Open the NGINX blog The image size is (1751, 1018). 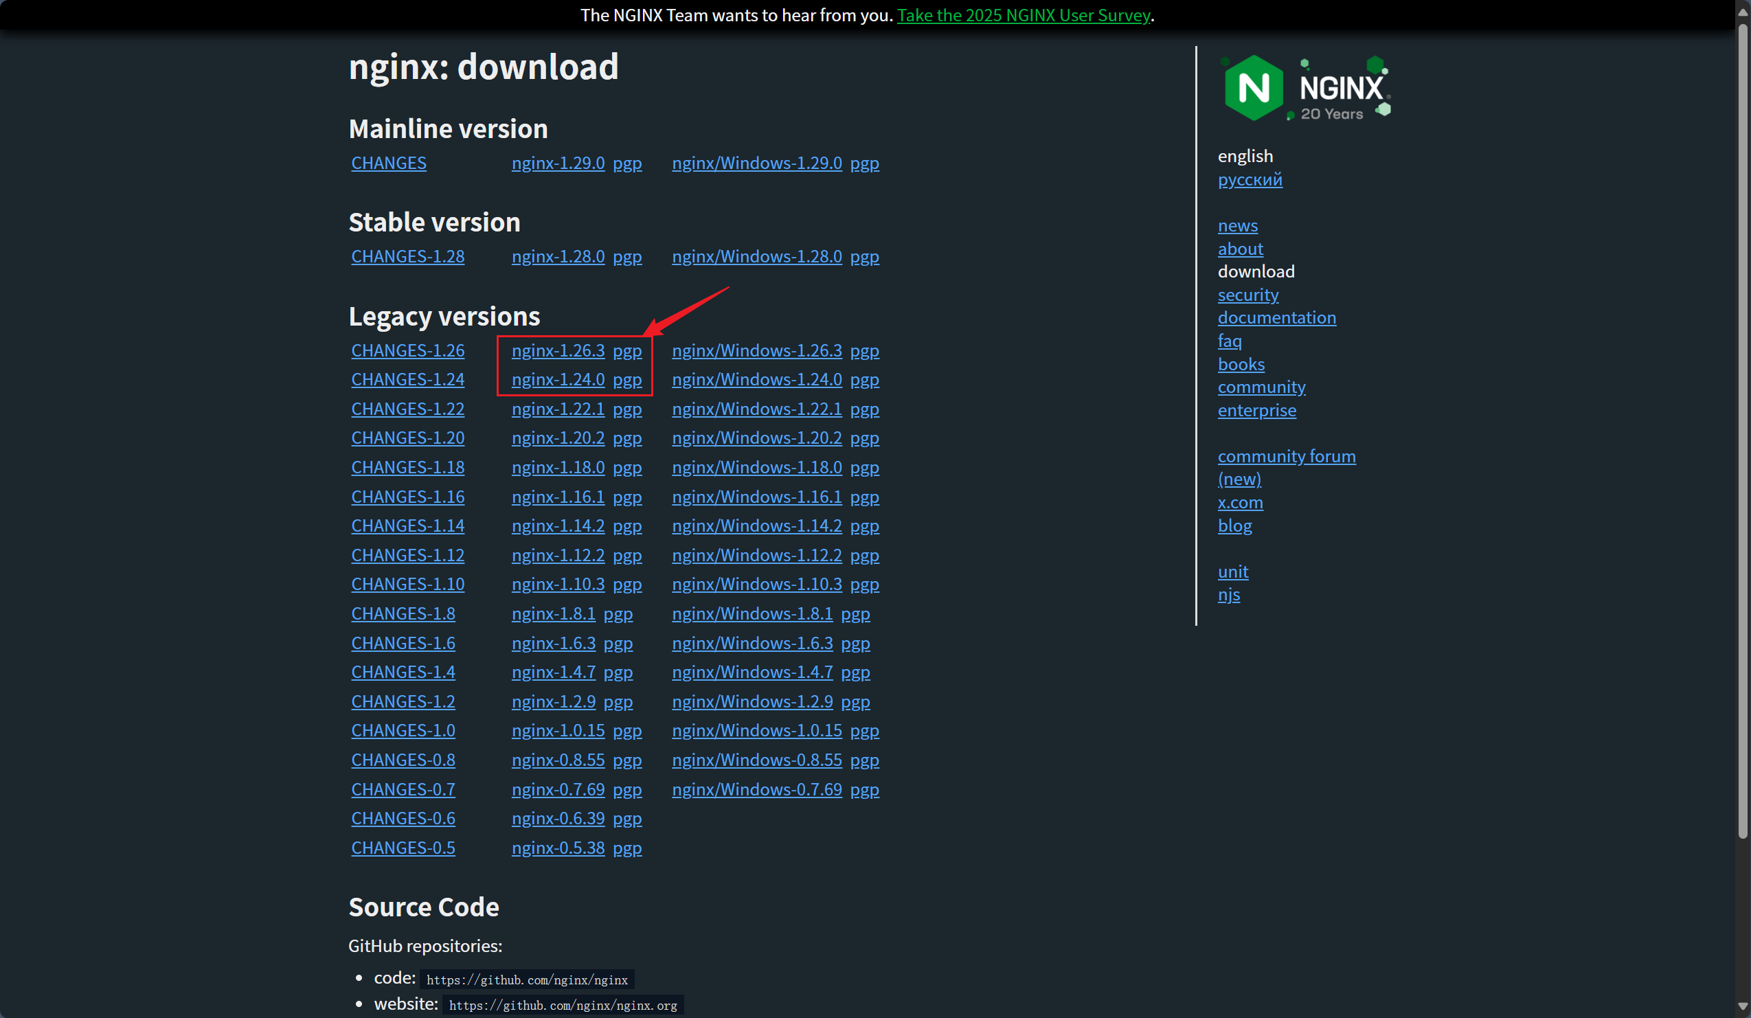coord(1234,526)
